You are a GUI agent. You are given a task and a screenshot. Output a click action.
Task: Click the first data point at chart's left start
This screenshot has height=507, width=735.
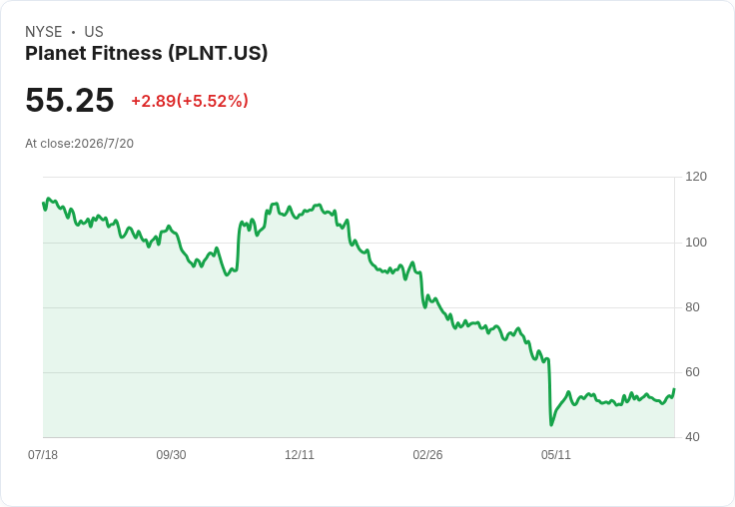coord(44,203)
